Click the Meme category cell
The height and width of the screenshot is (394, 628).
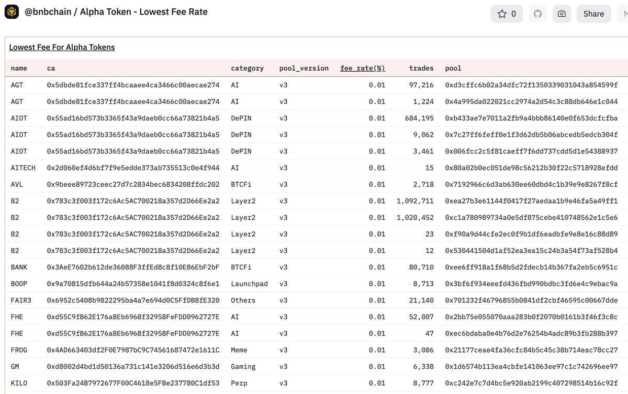tap(239, 350)
